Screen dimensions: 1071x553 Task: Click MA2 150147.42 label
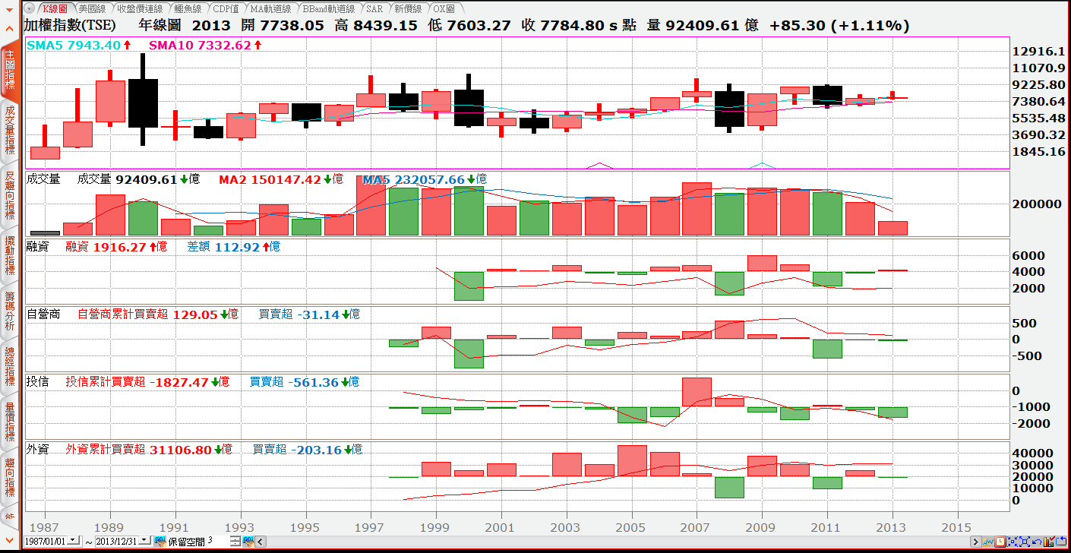(x=270, y=179)
